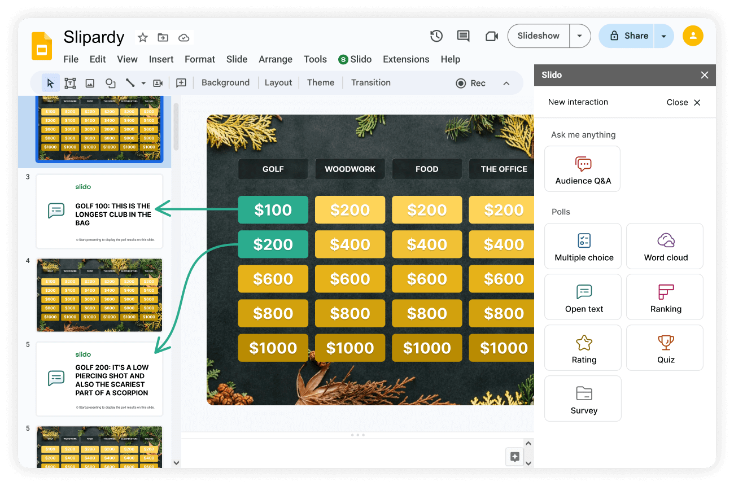Select the Text box tool

click(69, 82)
